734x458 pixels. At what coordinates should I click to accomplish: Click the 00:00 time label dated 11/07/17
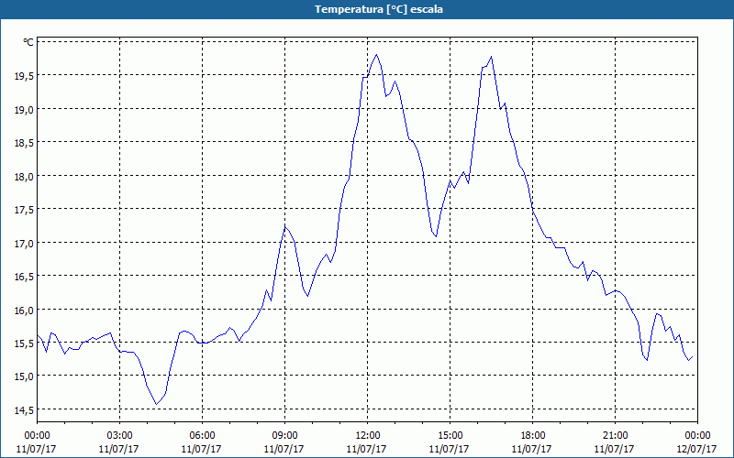click(x=37, y=436)
